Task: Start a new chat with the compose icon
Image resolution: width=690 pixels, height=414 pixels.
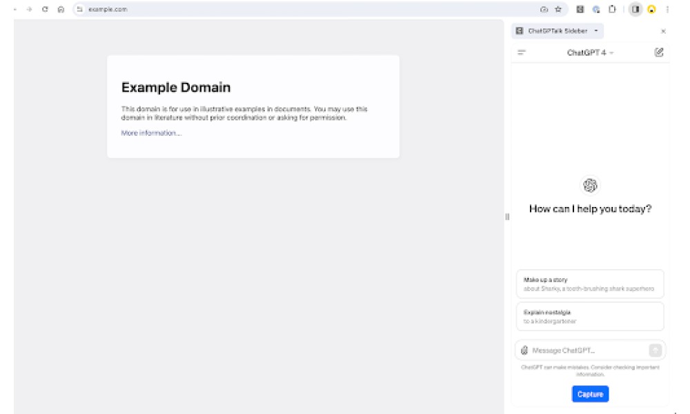Action: pos(659,52)
